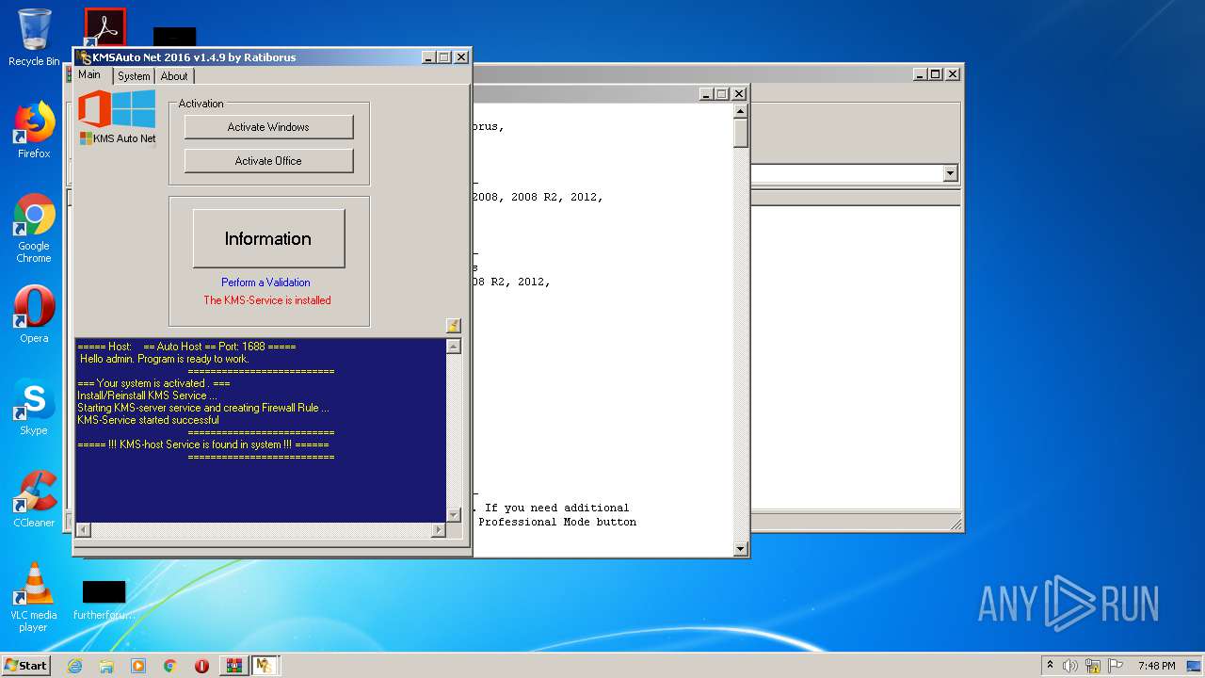Viewport: 1205px width, 678px height.
Task: Select the furtherforu desktop file icon
Action: click(104, 601)
